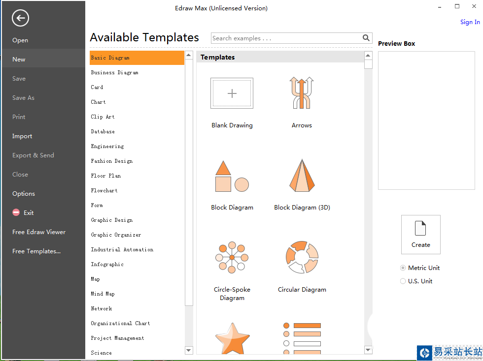The image size is (483, 361).
Task: Click the Blank Drawing label
Action: 232,125
